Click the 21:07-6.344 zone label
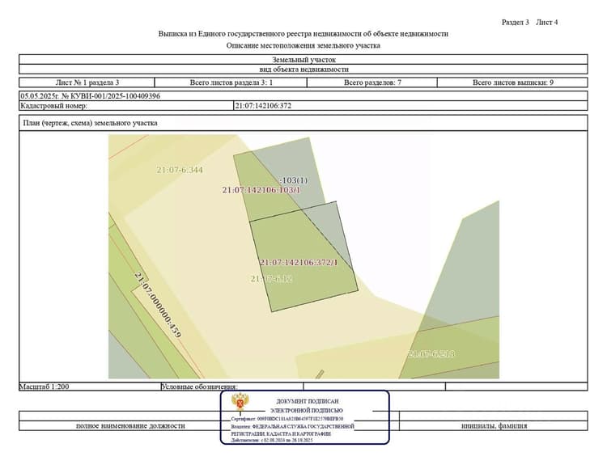 [180, 170]
